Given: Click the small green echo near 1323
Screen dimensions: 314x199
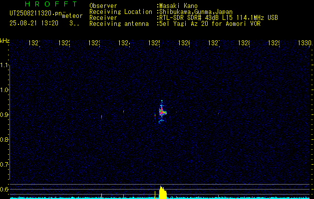Looking at the screenshot, I should (101, 117).
